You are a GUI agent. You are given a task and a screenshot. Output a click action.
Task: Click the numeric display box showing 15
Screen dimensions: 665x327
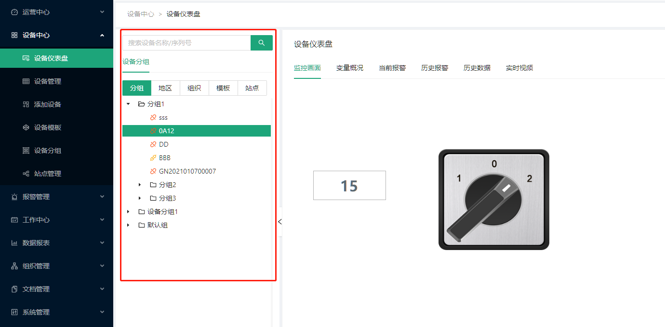[349, 186]
